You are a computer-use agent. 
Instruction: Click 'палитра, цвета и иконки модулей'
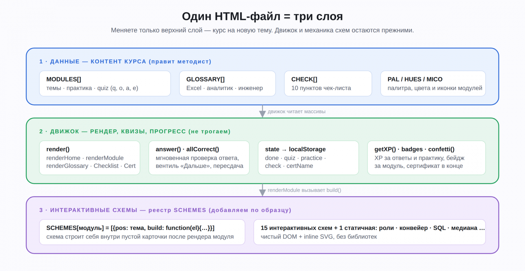435,88
